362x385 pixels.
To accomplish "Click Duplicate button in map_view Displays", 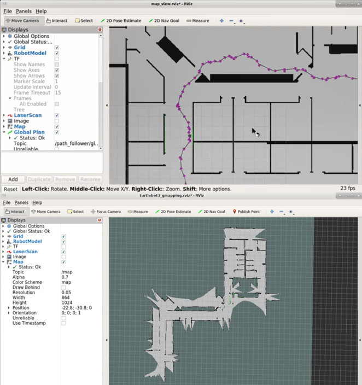I will (x=39, y=179).
